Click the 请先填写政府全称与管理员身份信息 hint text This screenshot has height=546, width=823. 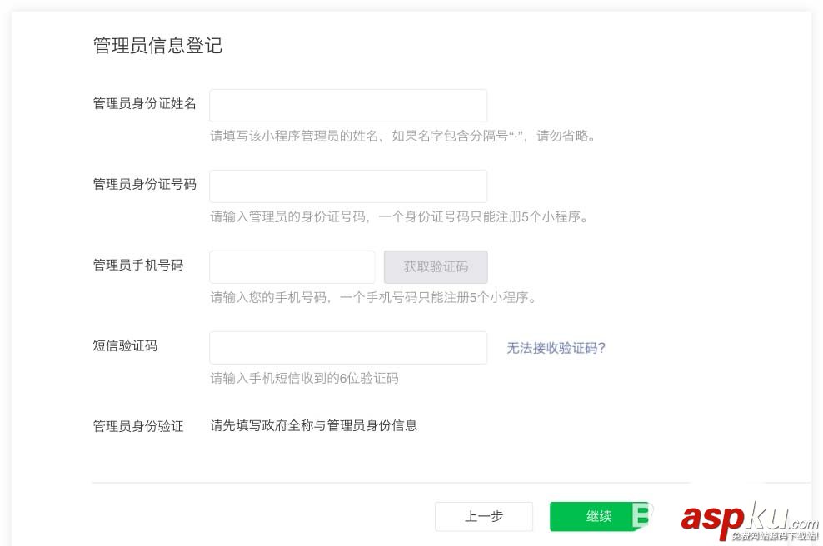tap(313, 424)
